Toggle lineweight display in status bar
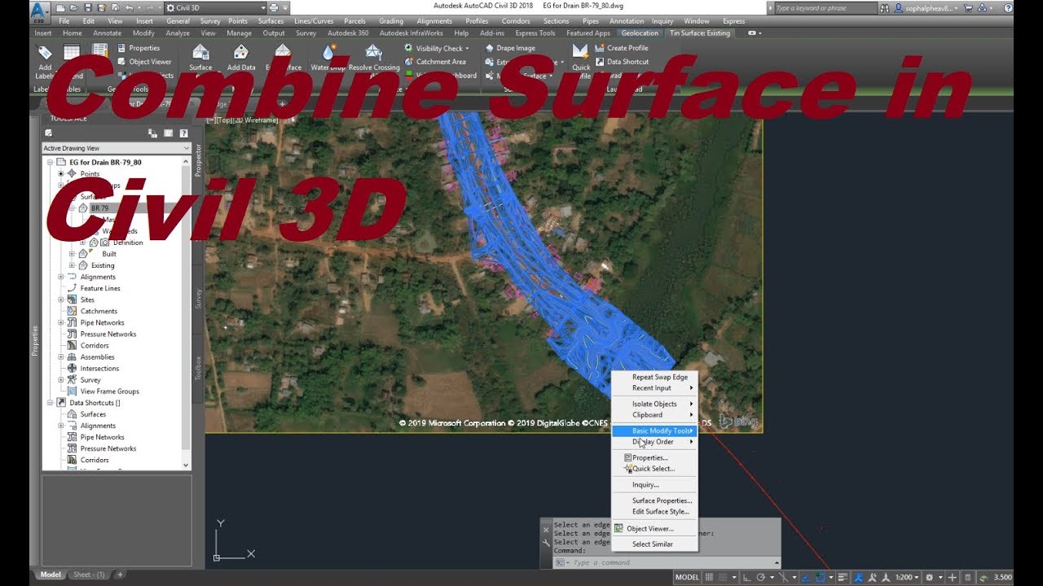 843,577
